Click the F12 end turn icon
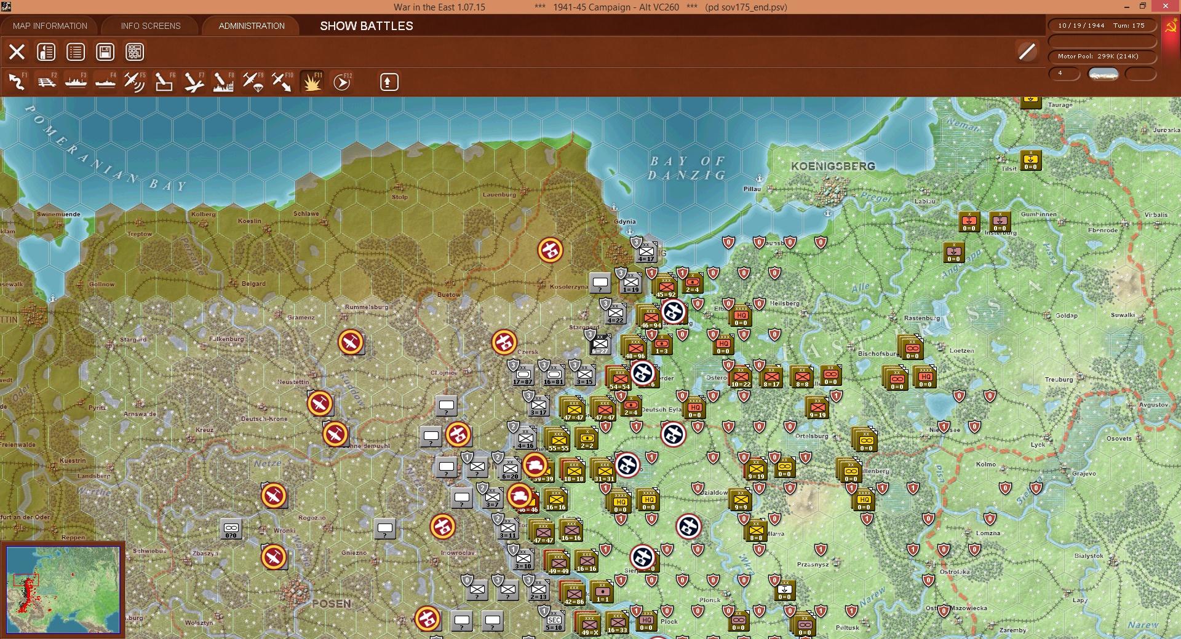This screenshot has width=1181, height=639. [342, 82]
